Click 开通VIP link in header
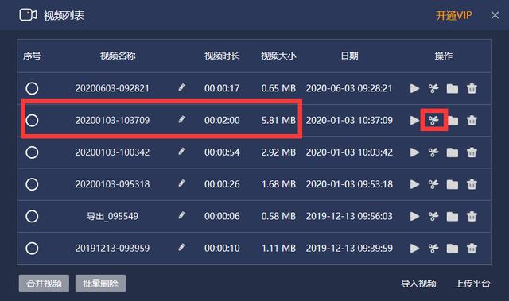The width and height of the screenshot is (509, 301). coord(453,15)
